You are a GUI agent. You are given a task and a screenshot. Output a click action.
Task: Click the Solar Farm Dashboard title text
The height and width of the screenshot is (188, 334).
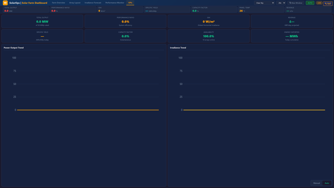34,3
